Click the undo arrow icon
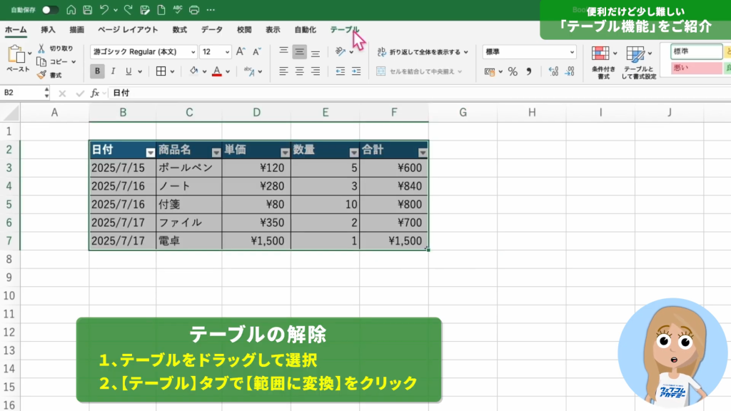The image size is (731, 411). click(x=105, y=10)
